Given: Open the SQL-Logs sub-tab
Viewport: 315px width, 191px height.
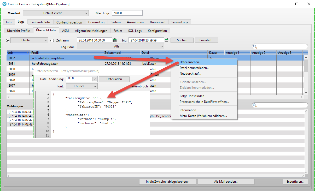Looking at the screenshot, I should 135,31.
